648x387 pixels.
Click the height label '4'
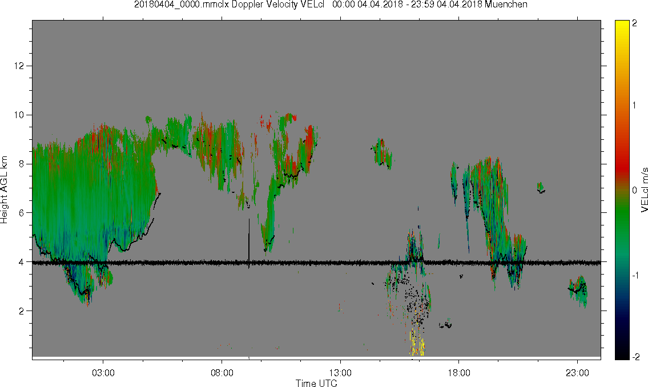21,262
